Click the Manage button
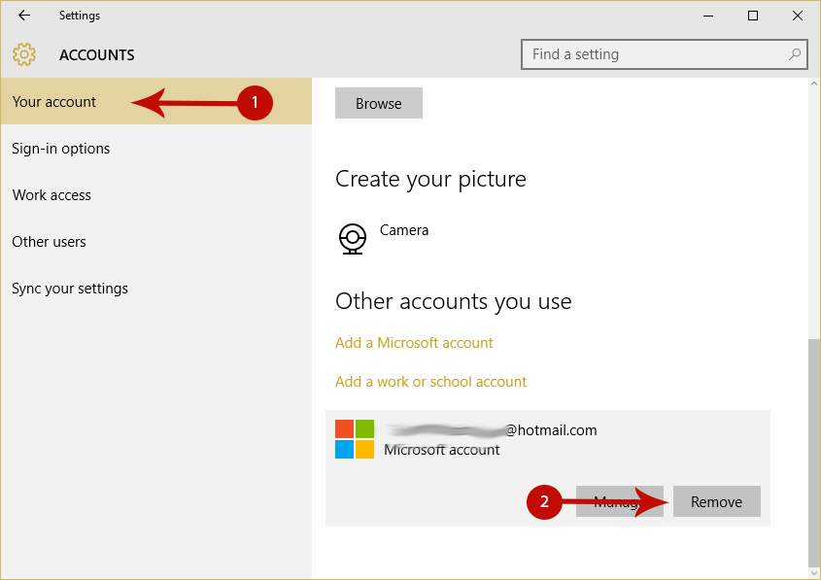821x580 pixels. click(620, 501)
